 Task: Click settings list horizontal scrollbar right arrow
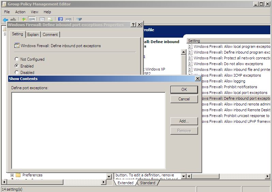coord(268,176)
